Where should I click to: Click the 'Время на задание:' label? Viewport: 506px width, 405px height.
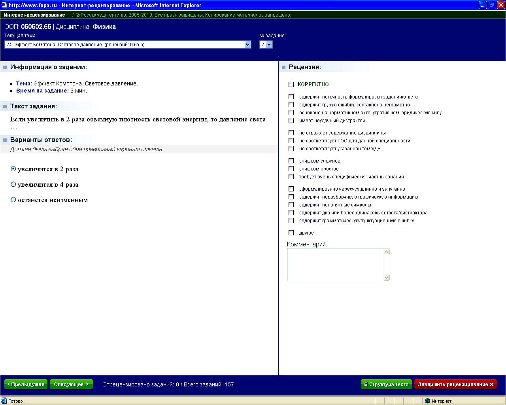[42, 91]
